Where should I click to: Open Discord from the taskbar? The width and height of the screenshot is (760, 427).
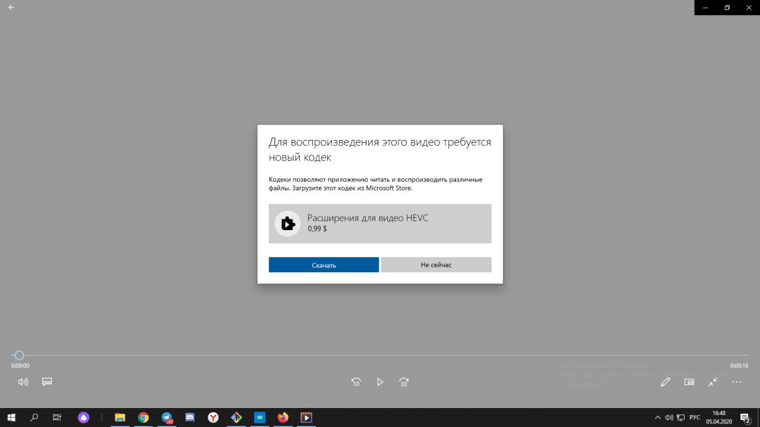click(x=190, y=418)
